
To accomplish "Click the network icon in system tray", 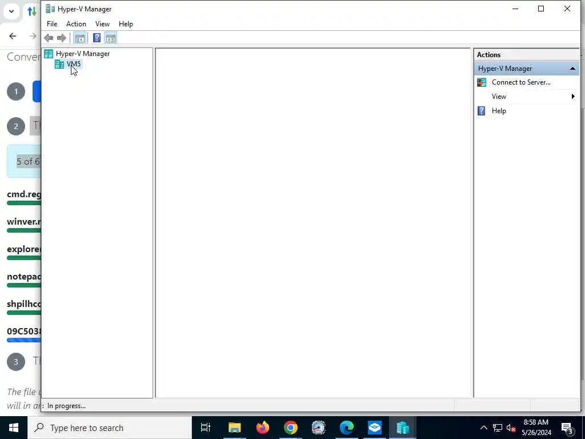I will pos(498,428).
